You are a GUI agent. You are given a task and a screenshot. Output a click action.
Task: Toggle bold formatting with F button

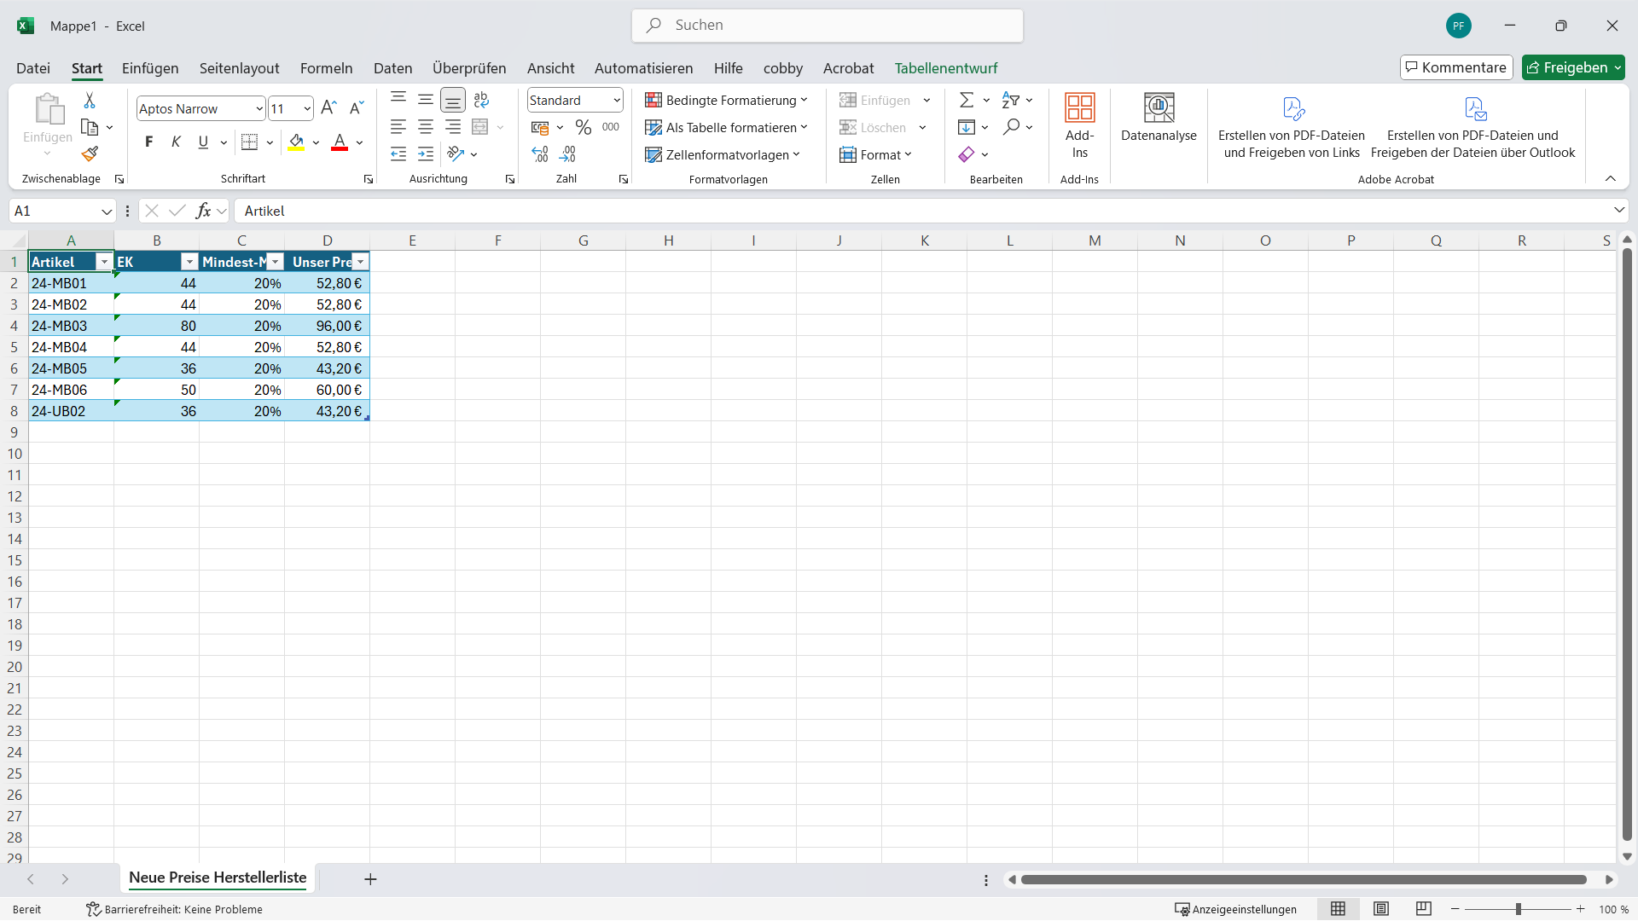pyautogui.click(x=149, y=142)
